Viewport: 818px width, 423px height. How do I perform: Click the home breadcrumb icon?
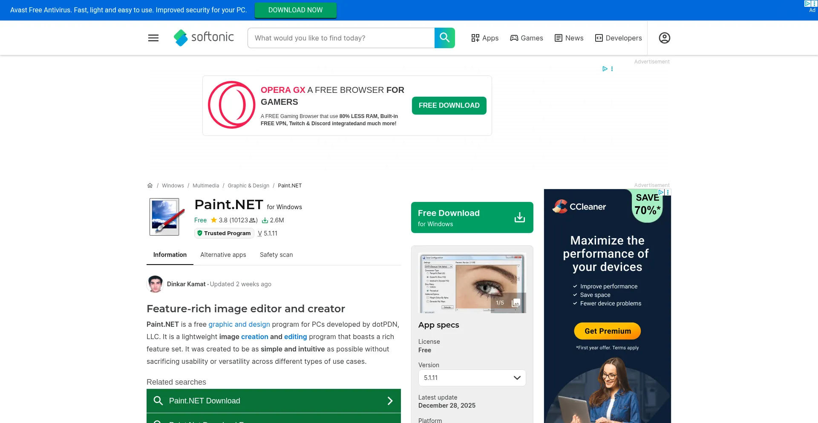[150, 185]
